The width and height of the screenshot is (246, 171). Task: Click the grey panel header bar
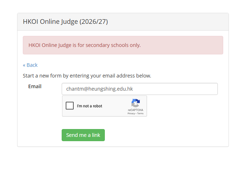coord(123,22)
